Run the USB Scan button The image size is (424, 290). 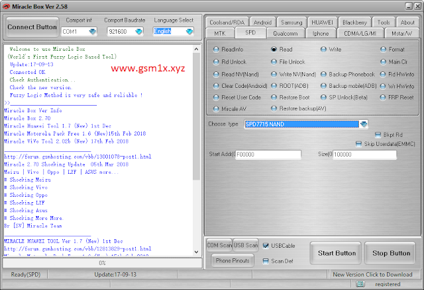pos(246,245)
